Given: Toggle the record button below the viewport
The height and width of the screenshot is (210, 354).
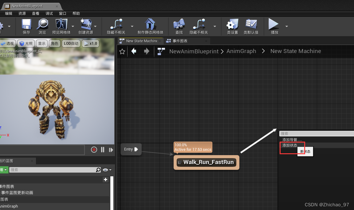Looking at the screenshot, I should click(x=94, y=150).
